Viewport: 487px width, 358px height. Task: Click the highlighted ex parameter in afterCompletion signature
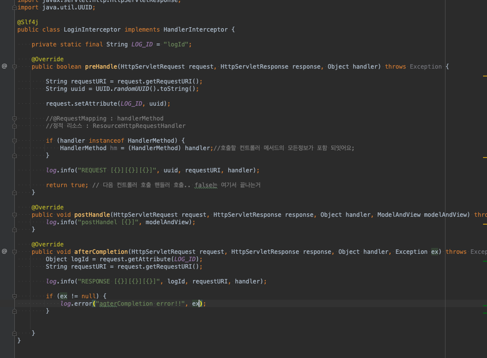(435, 252)
